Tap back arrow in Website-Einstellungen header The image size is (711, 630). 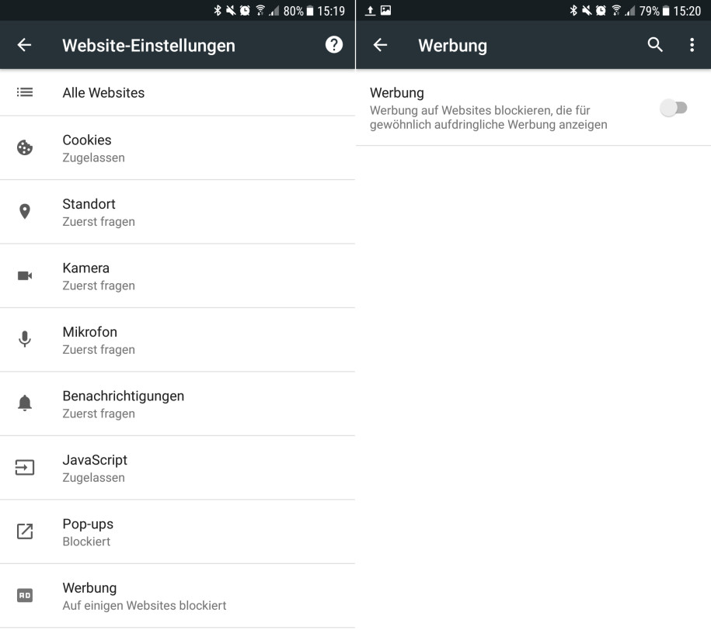(24, 45)
